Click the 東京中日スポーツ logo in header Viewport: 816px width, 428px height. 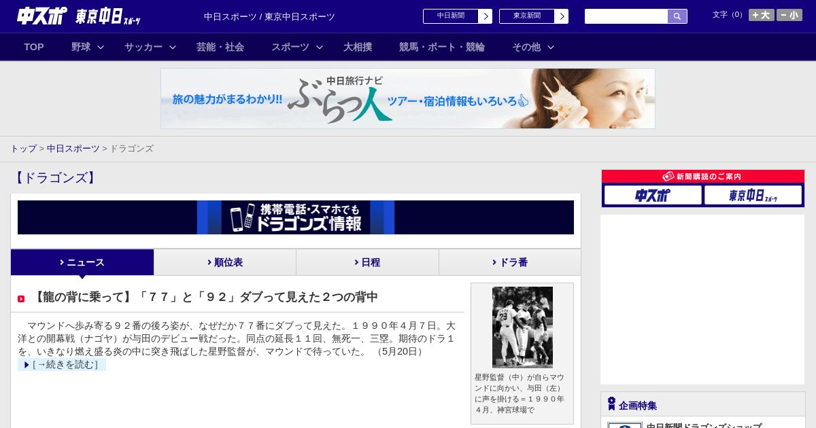108,16
